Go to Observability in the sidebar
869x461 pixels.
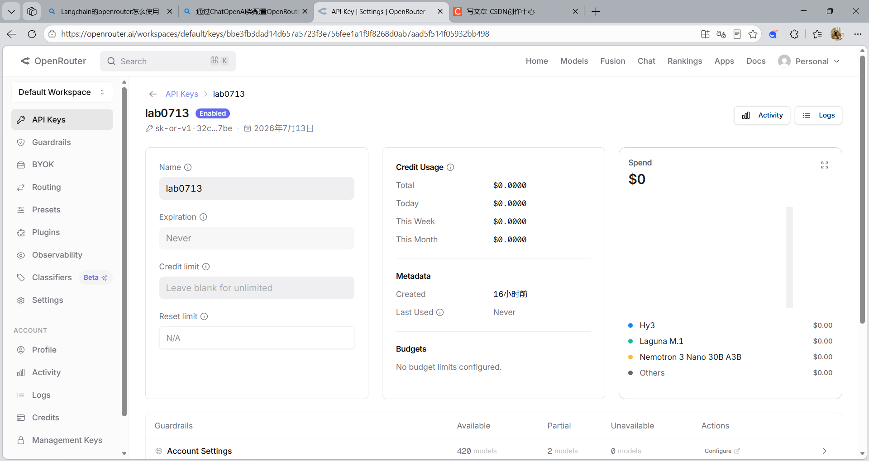pos(62,255)
